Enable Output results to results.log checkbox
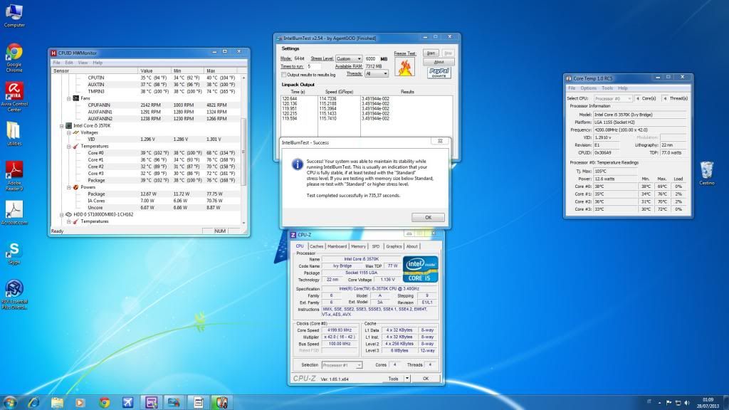The height and width of the screenshot is (410, 729). [x=284, y=74]
